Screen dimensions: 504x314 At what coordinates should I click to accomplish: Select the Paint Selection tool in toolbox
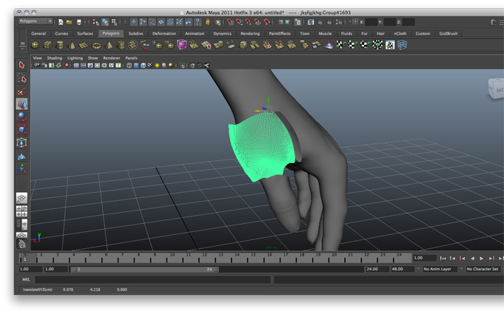21,91
